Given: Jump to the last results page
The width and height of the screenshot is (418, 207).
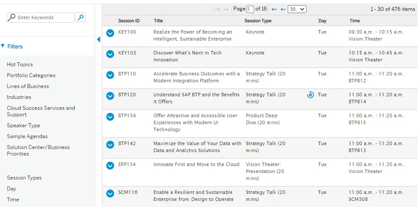Looking at the screenshot, I should 283,9.
